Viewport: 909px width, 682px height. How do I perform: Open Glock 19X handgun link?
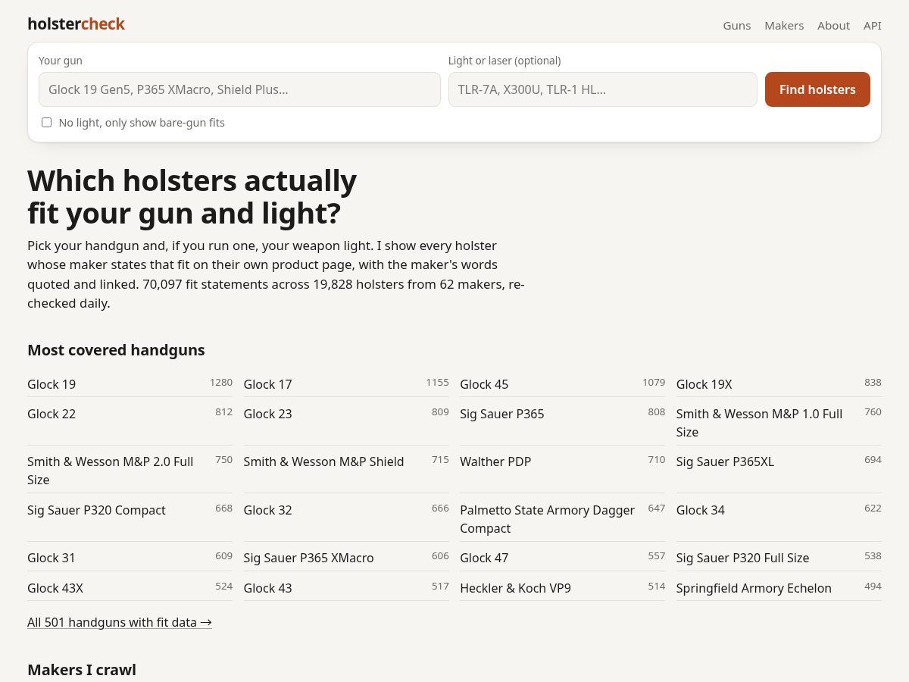tap(704, 384)
